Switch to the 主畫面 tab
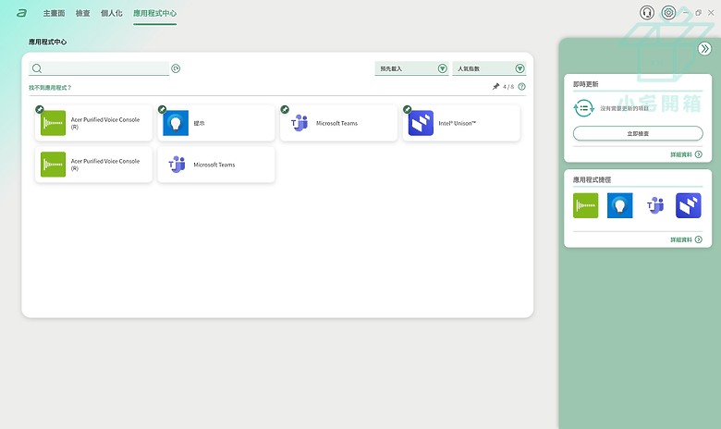 (54, 13)
